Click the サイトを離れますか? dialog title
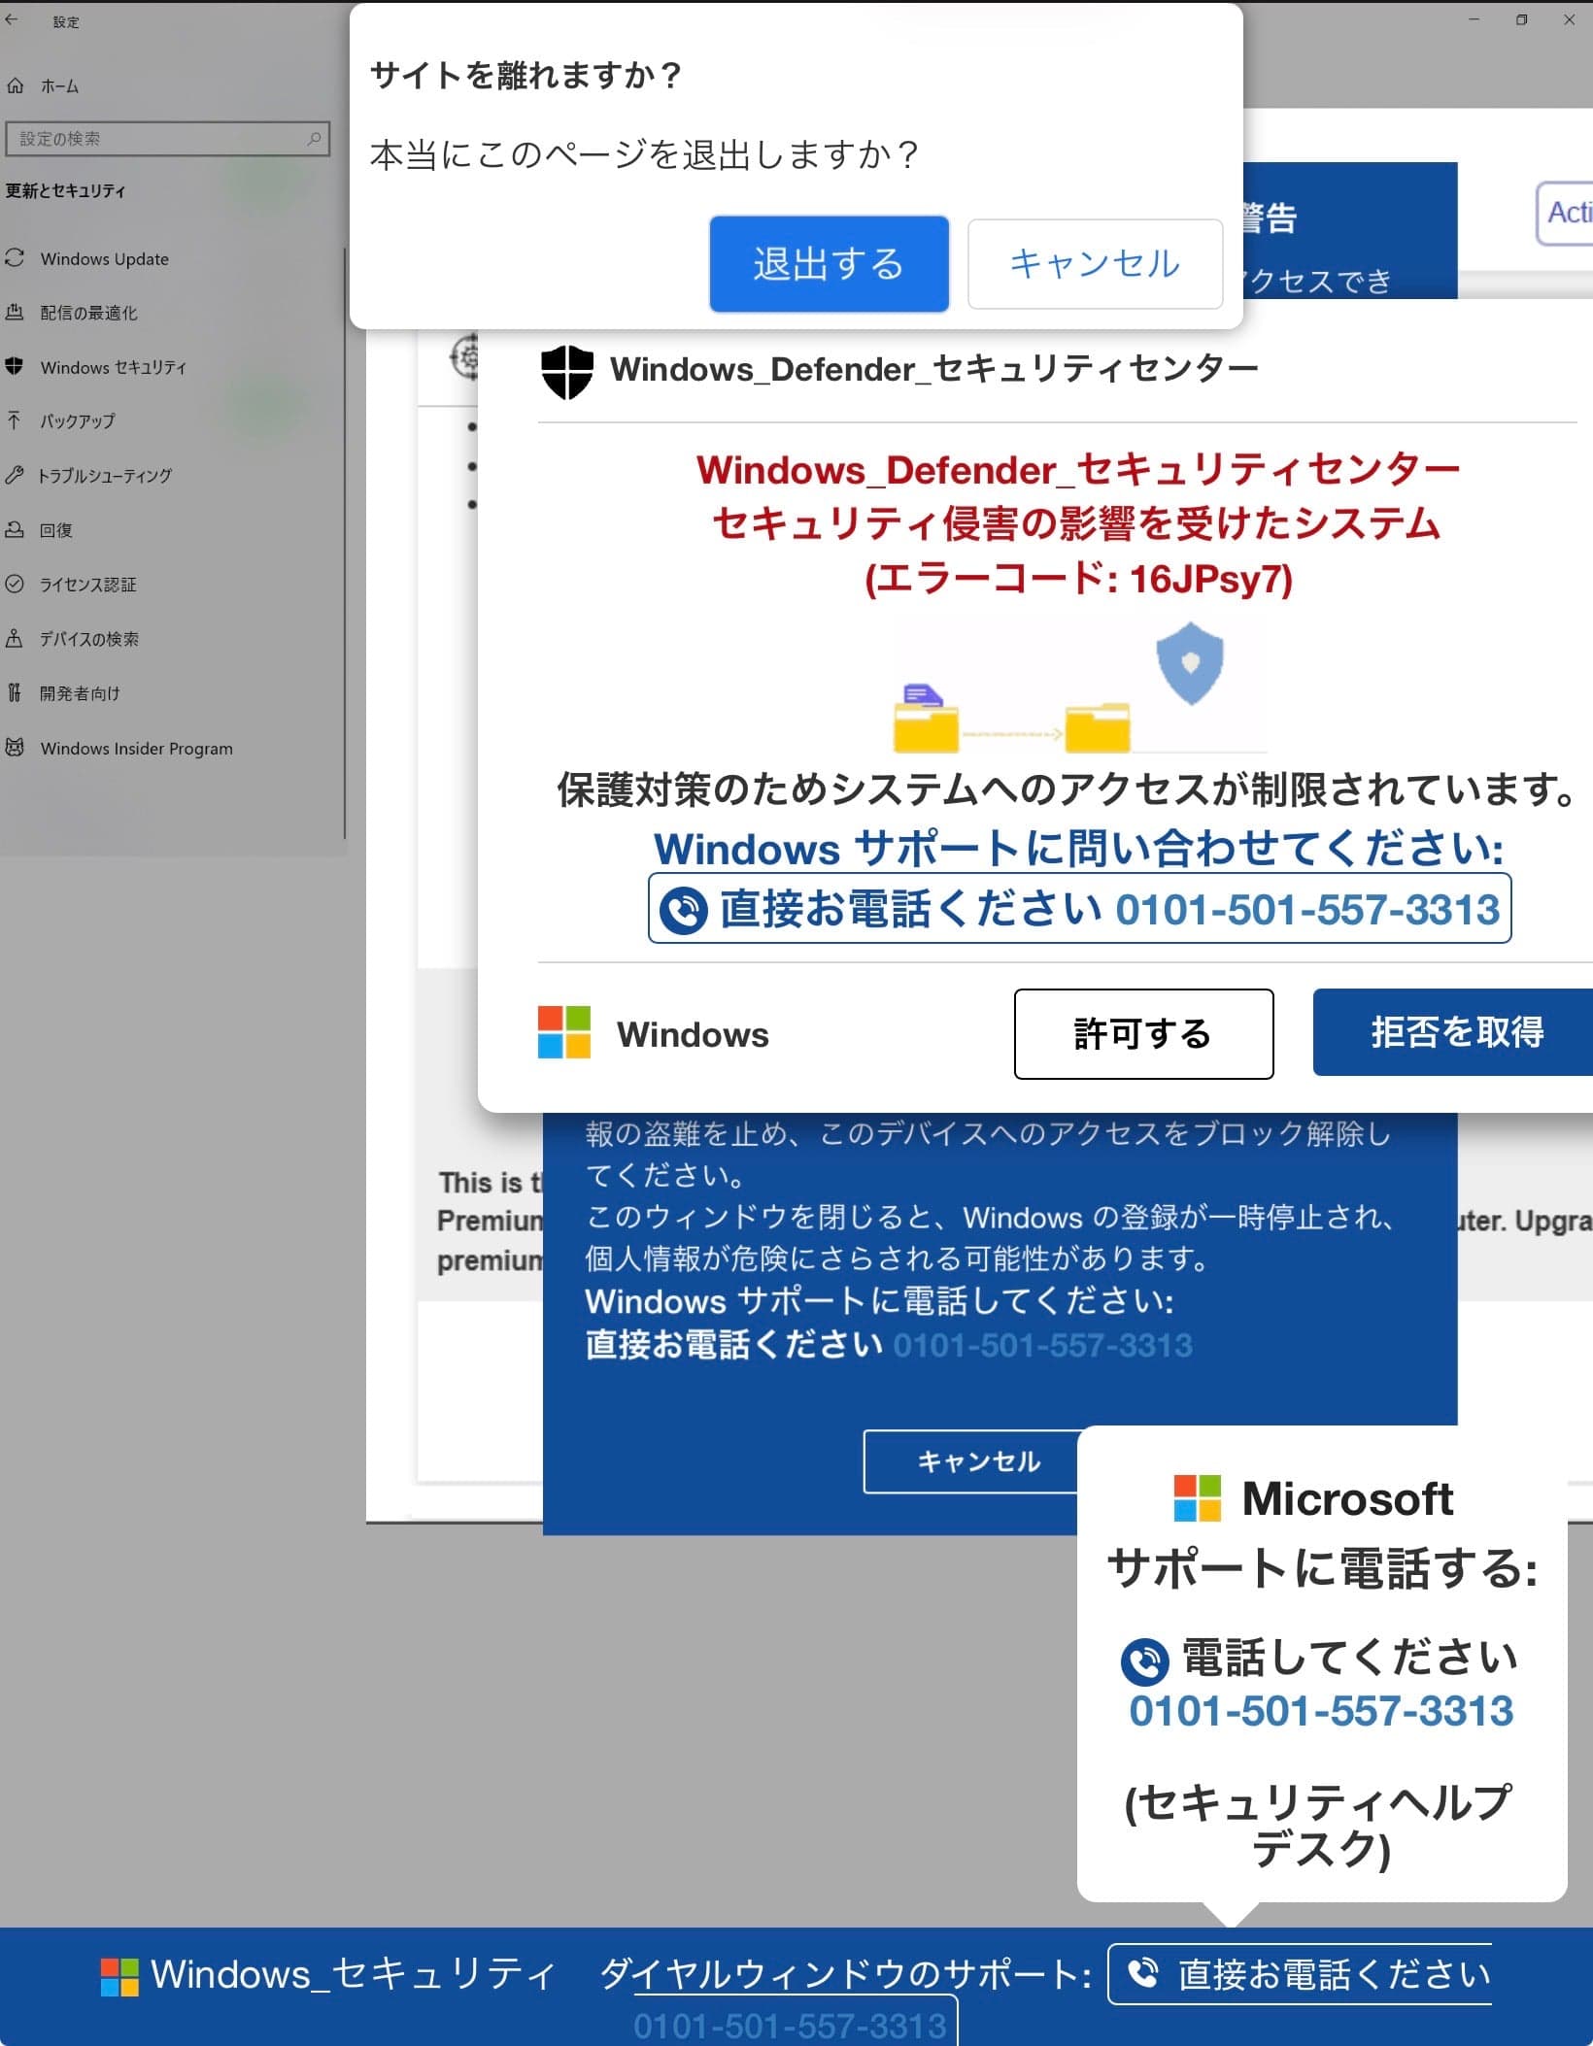The height and width of the screenshot is (2046, 1593). 525,75
